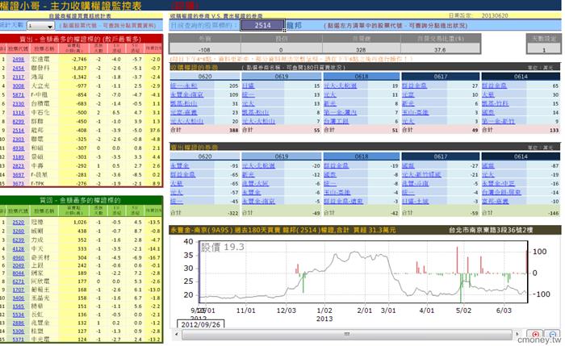Open the 0614 buying broker with value 65
The height and width of the screenshot is (346, 565).
(494, 85)
